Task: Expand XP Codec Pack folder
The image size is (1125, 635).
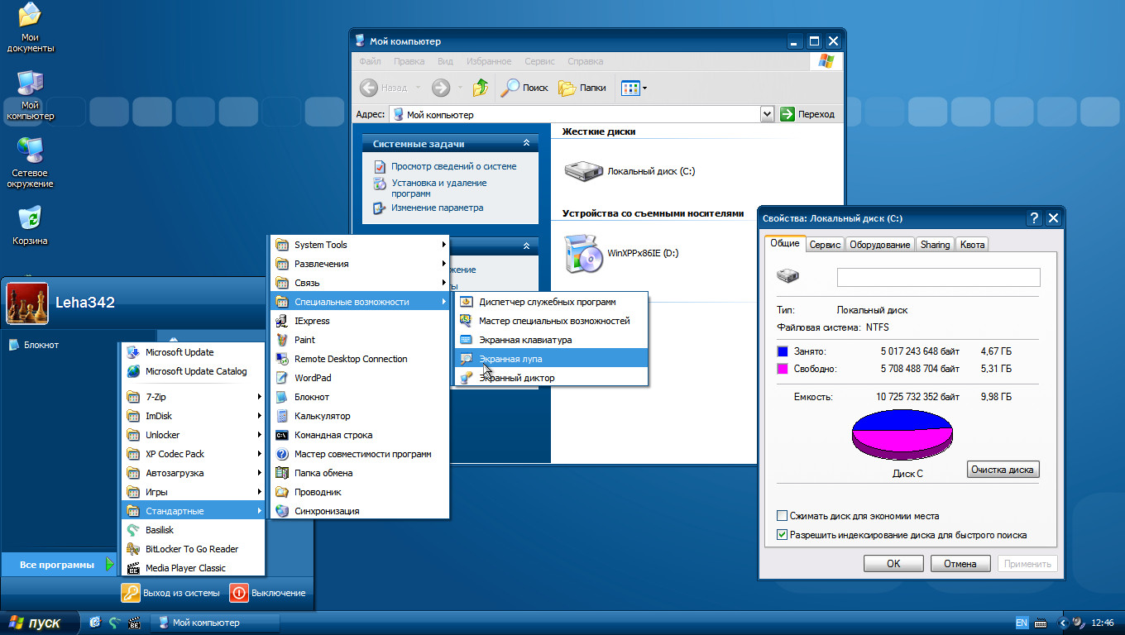Action: coord(193,454)
